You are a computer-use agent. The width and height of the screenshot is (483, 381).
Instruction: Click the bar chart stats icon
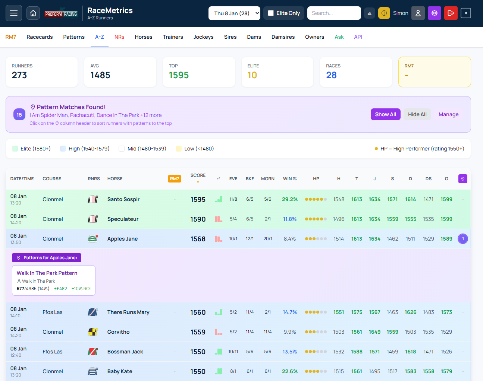tap(370, 13)
